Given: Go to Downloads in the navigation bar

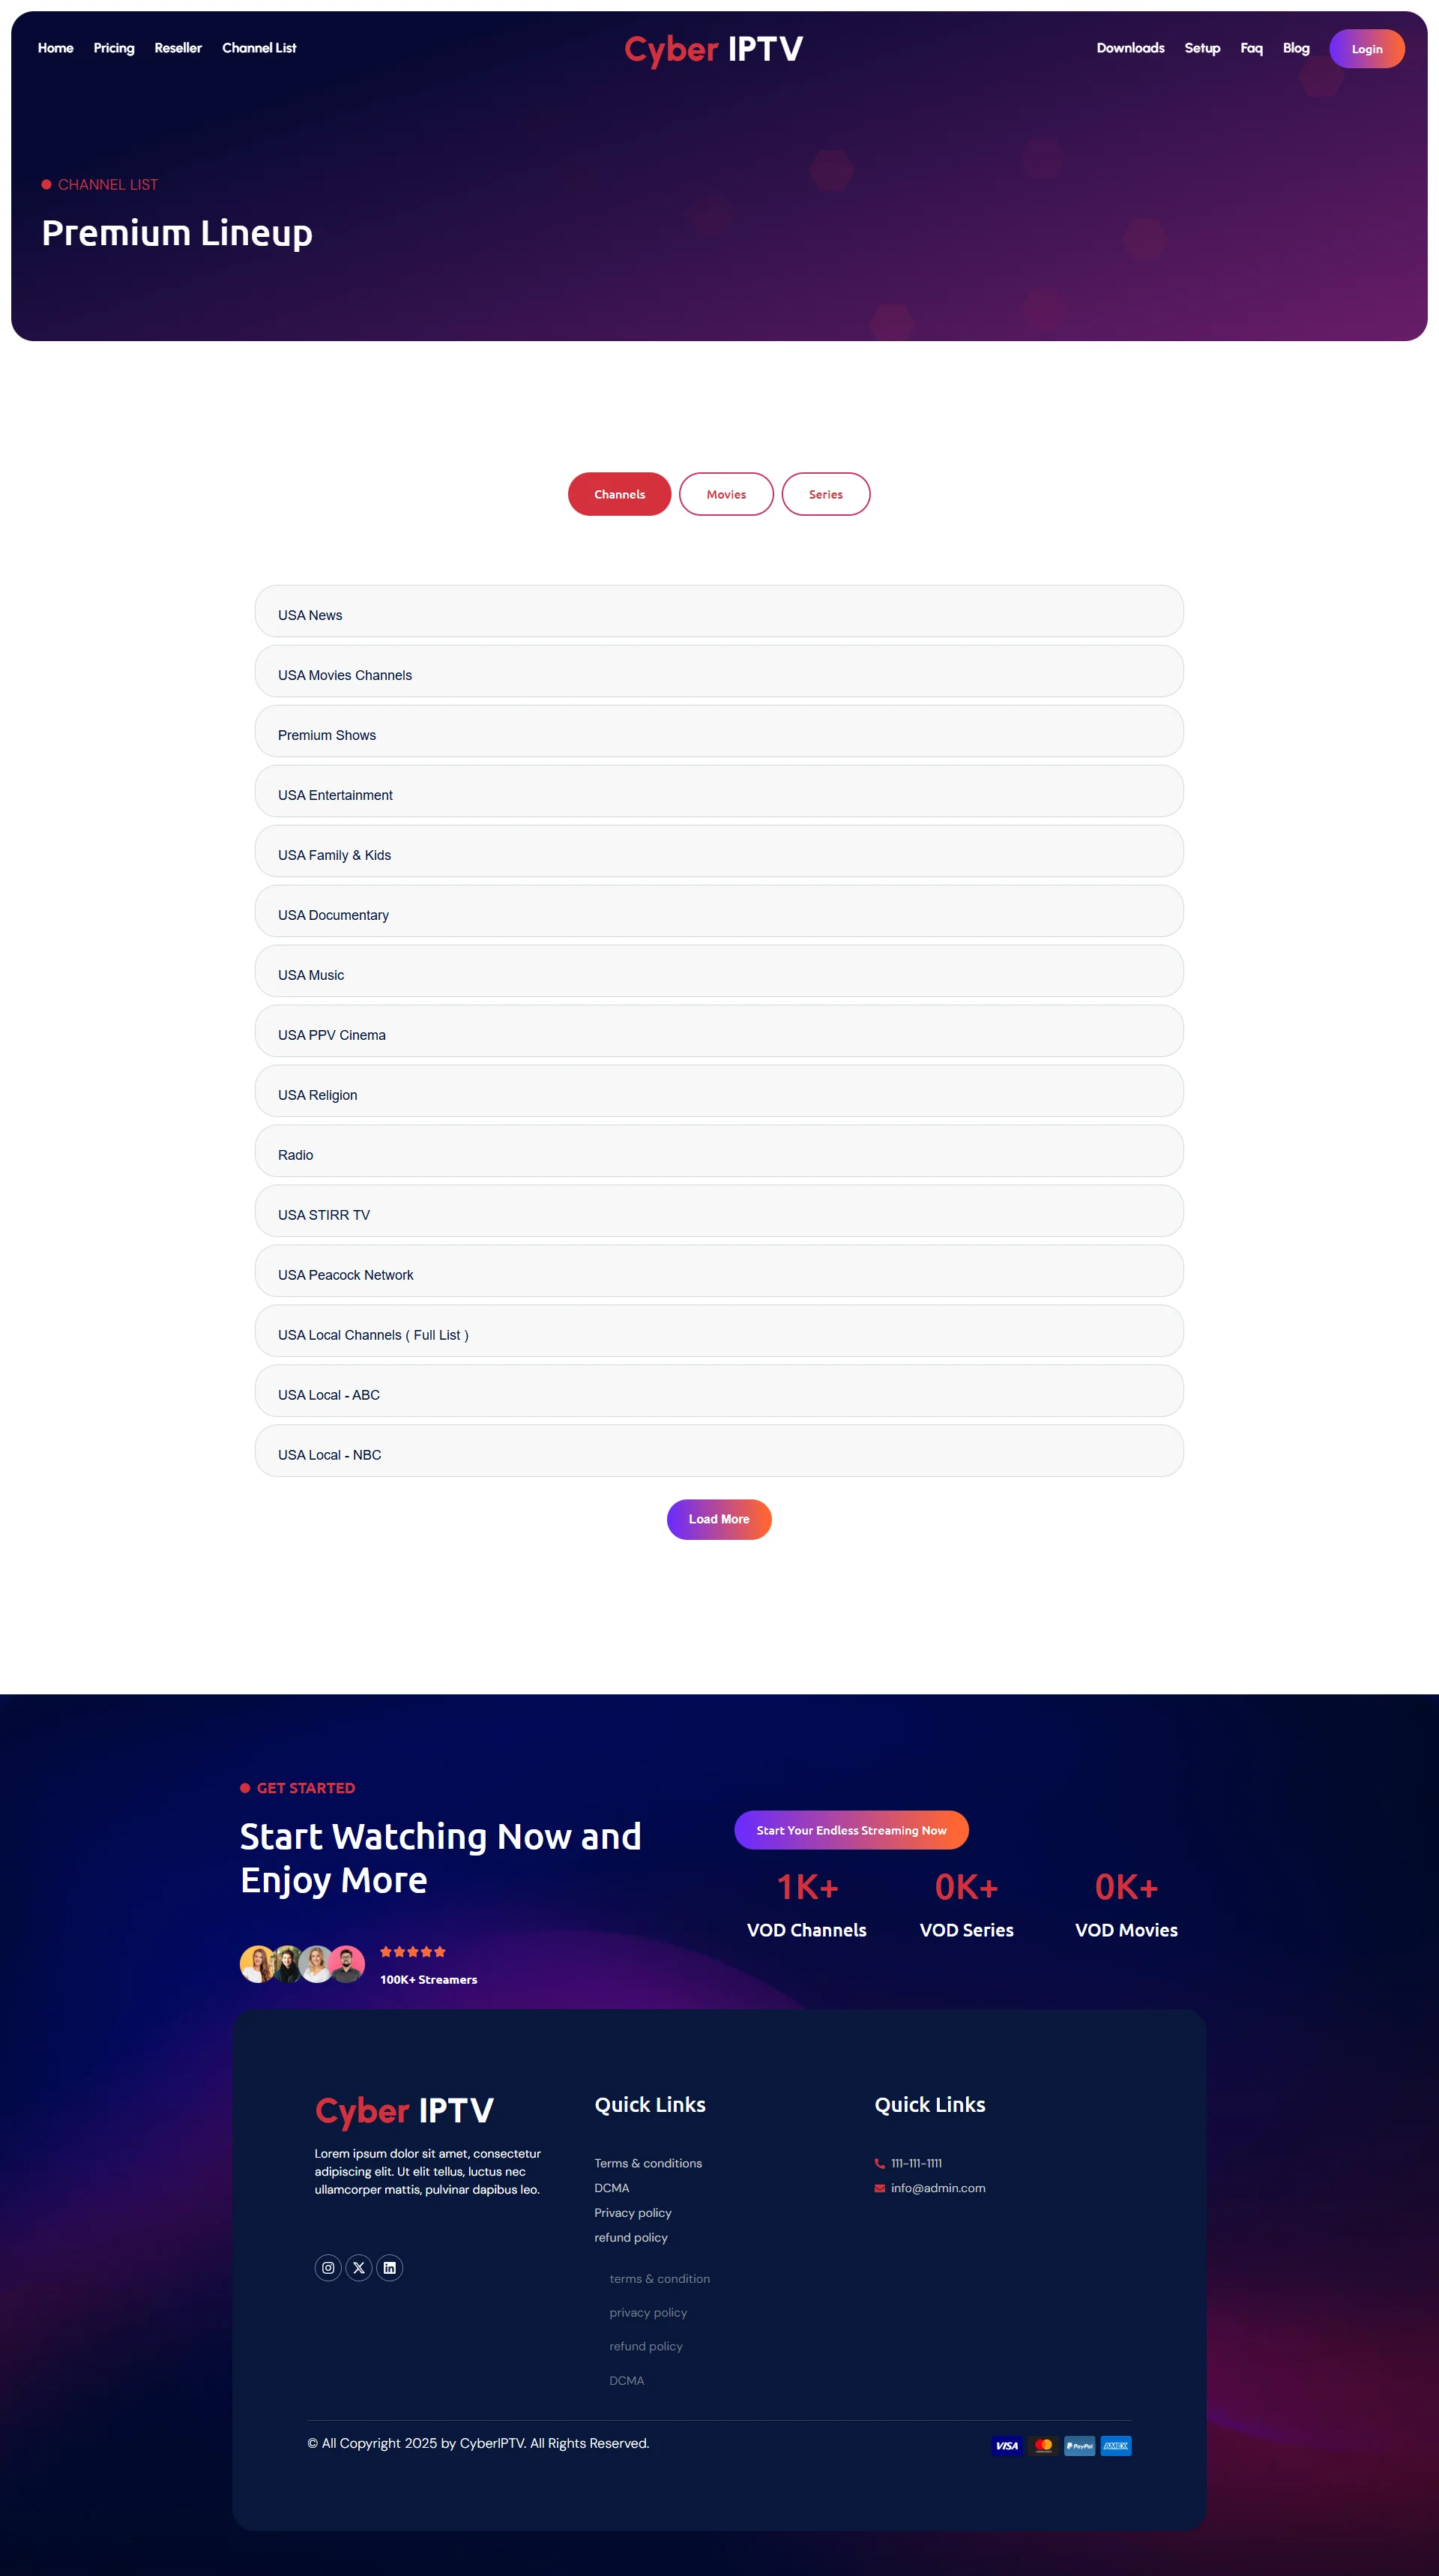Looking at the screenshot, I should pos(1130,48).
